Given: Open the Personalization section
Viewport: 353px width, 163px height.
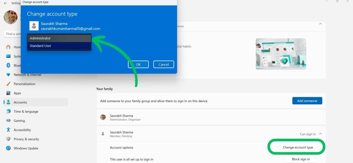Looking at the screenshot, I should pos(24,84).
